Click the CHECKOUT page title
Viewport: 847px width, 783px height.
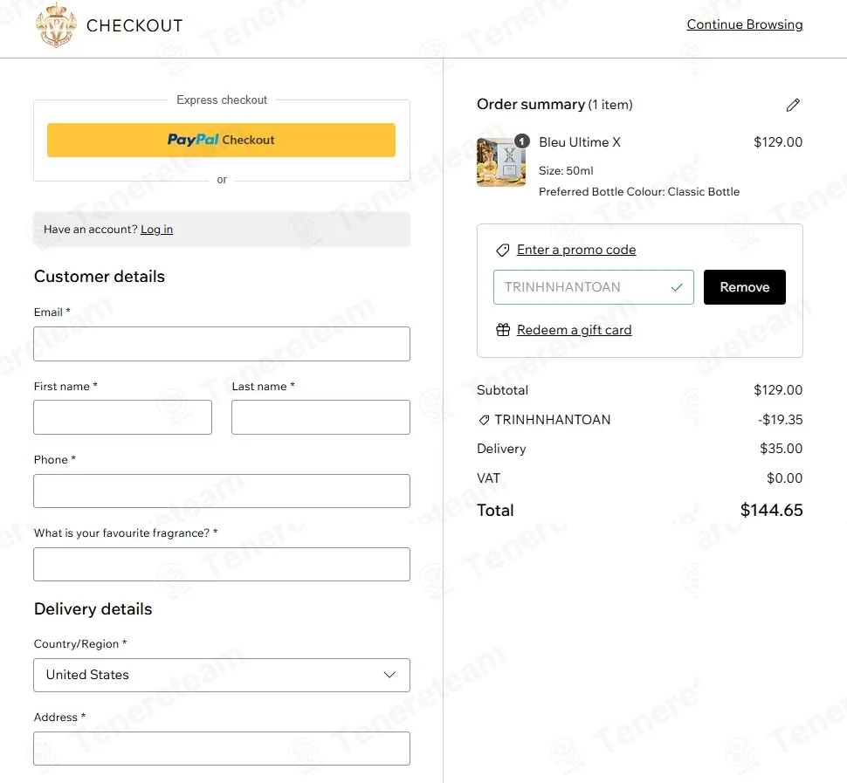pos(134,26)
